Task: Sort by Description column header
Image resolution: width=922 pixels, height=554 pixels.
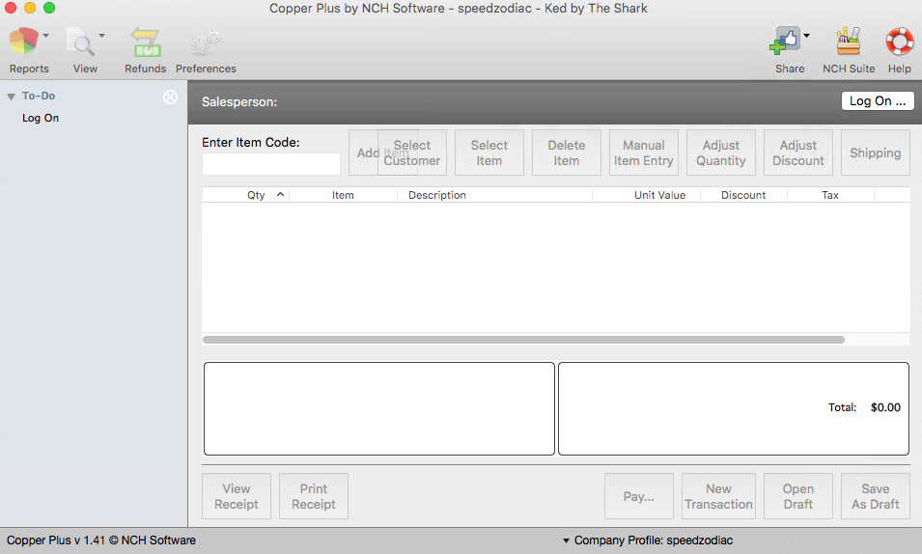Action: coord(494,195)
